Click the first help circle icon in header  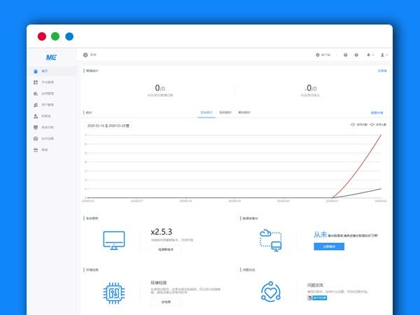tap(346, 55)
